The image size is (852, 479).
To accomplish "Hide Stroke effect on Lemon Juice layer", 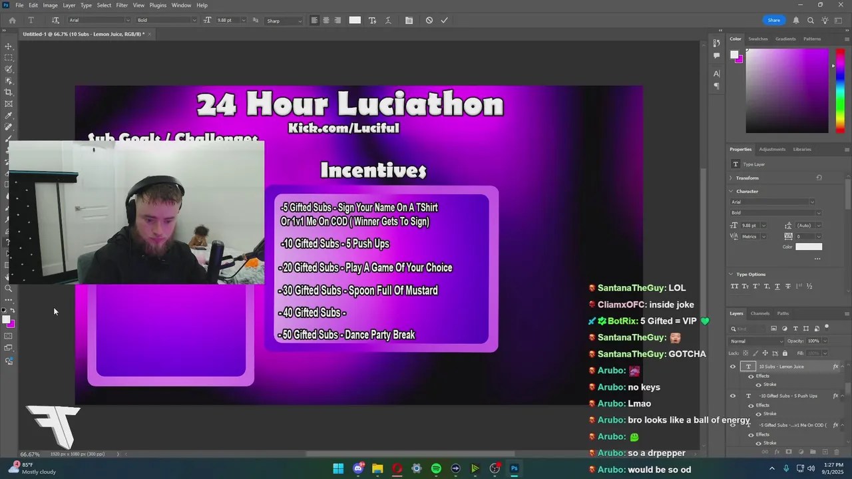I will tap(758, 385).
